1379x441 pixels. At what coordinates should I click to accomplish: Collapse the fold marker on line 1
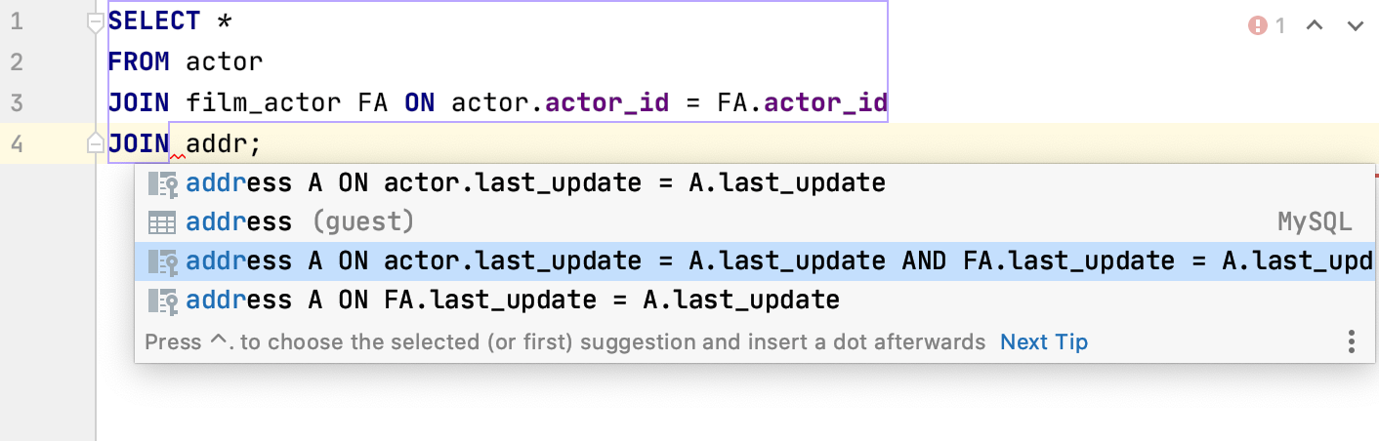(95, 21)
